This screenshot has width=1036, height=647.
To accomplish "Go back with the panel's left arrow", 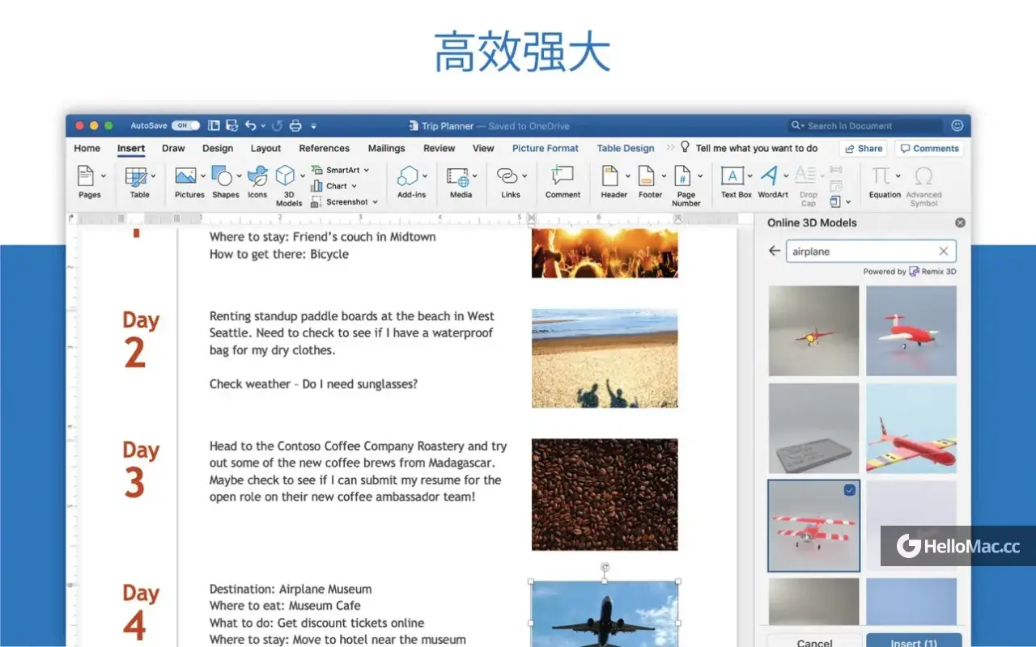I will pyautogui.click(x=775, y=252).
